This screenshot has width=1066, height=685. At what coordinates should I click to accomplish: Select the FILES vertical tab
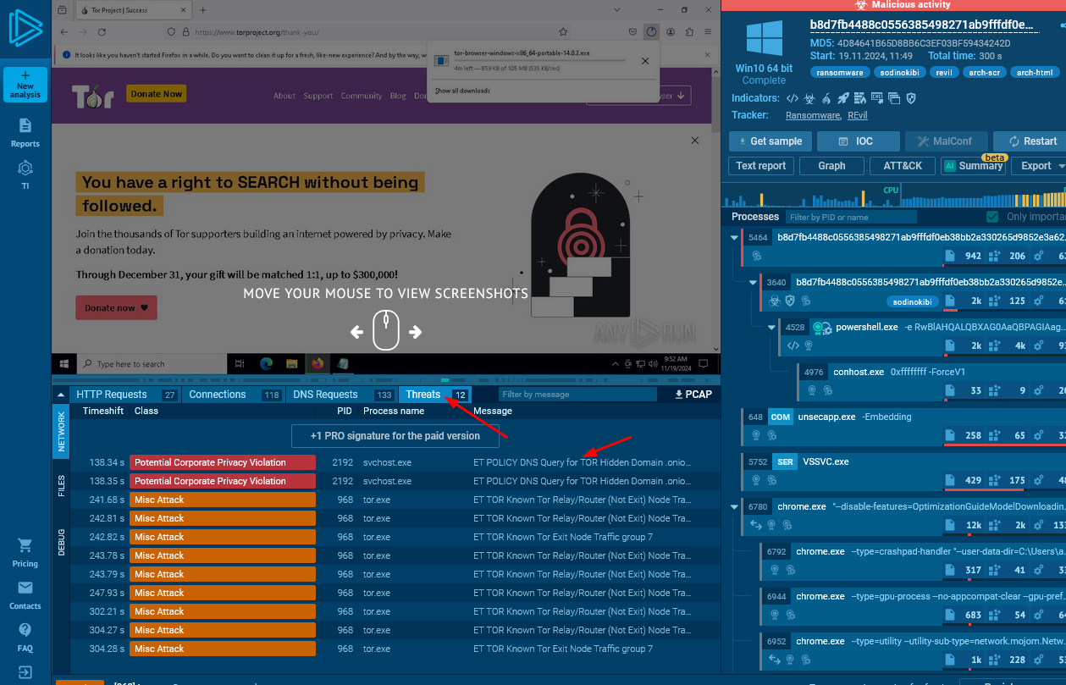[61, 485]
